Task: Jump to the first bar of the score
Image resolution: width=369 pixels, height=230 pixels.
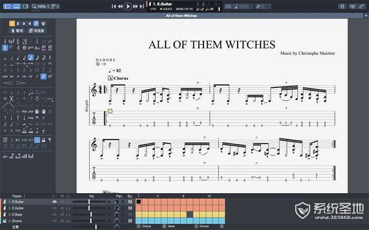Action: 114,6
